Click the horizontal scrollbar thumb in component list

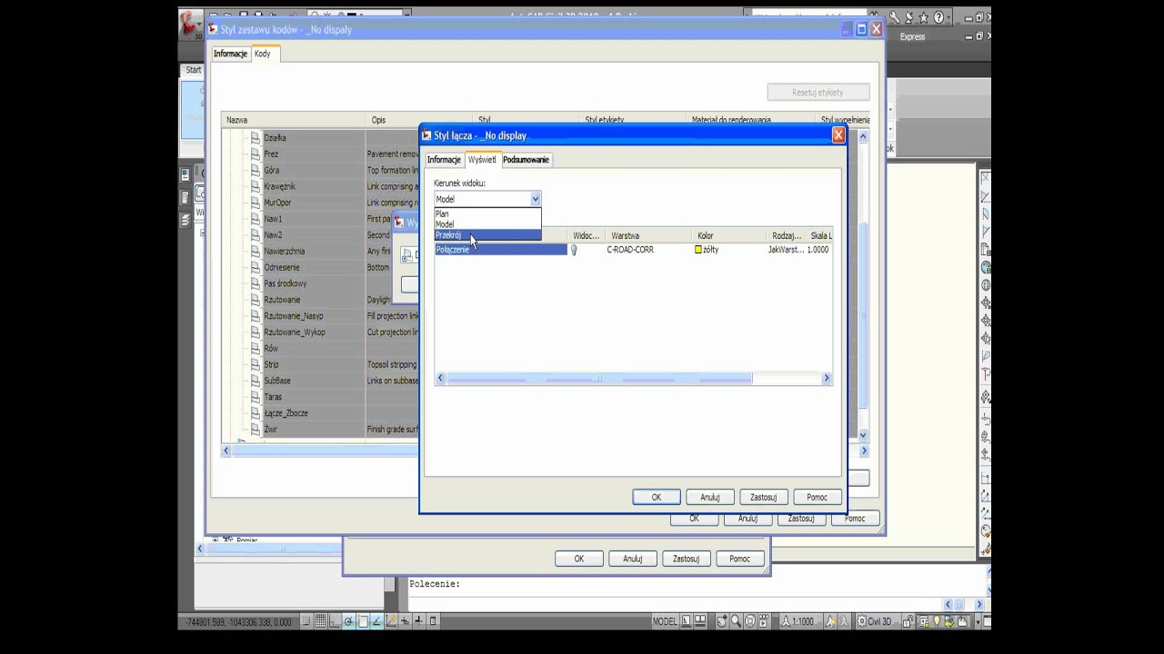click(599, 379)
